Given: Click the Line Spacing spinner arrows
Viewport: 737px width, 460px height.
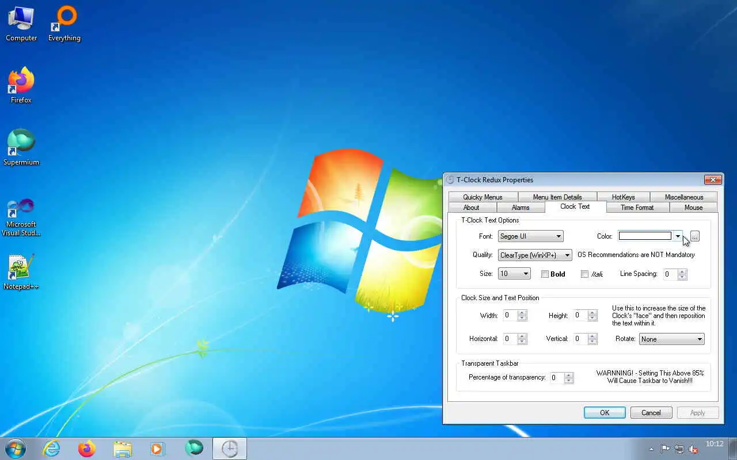Looking at the screenshot, I should point(682,274).
